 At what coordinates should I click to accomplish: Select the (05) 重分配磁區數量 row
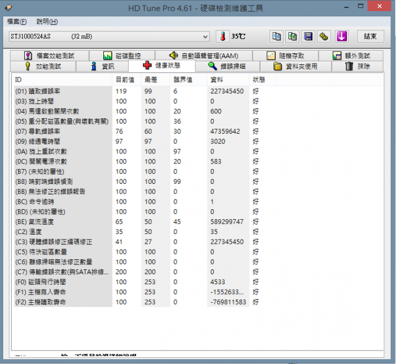click(x=145, y=121)
